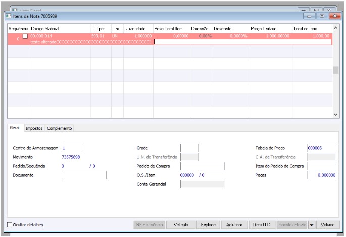Click the Comissão column header
The height and width of the screenshot is (237, 346).
click(x=201, y=29)
